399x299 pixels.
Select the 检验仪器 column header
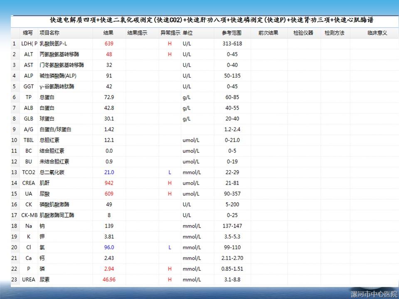303,33
